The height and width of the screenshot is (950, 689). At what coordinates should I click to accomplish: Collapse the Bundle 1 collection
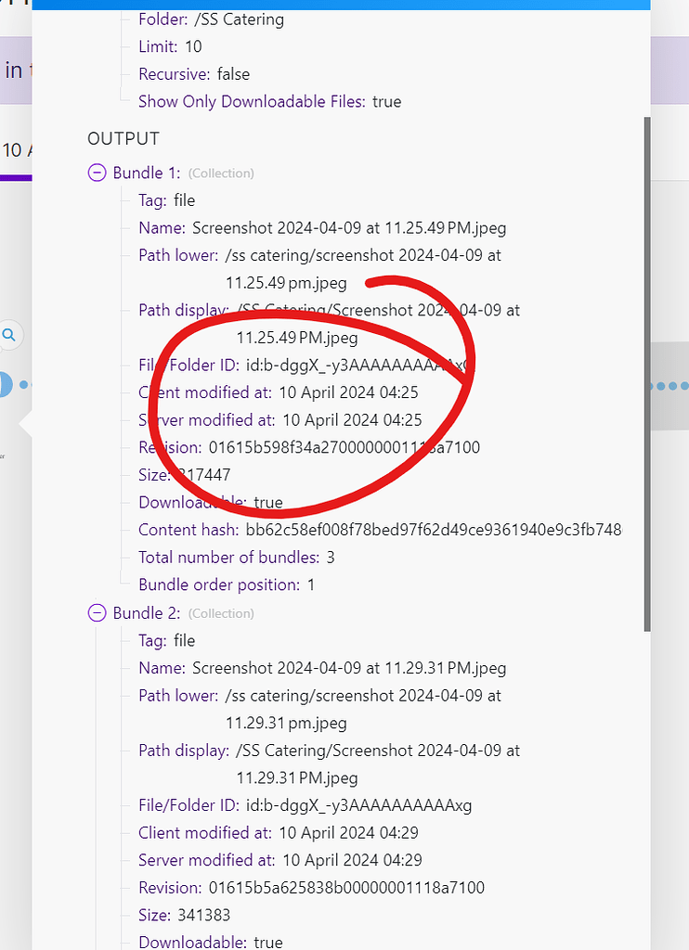click(97, 173)
